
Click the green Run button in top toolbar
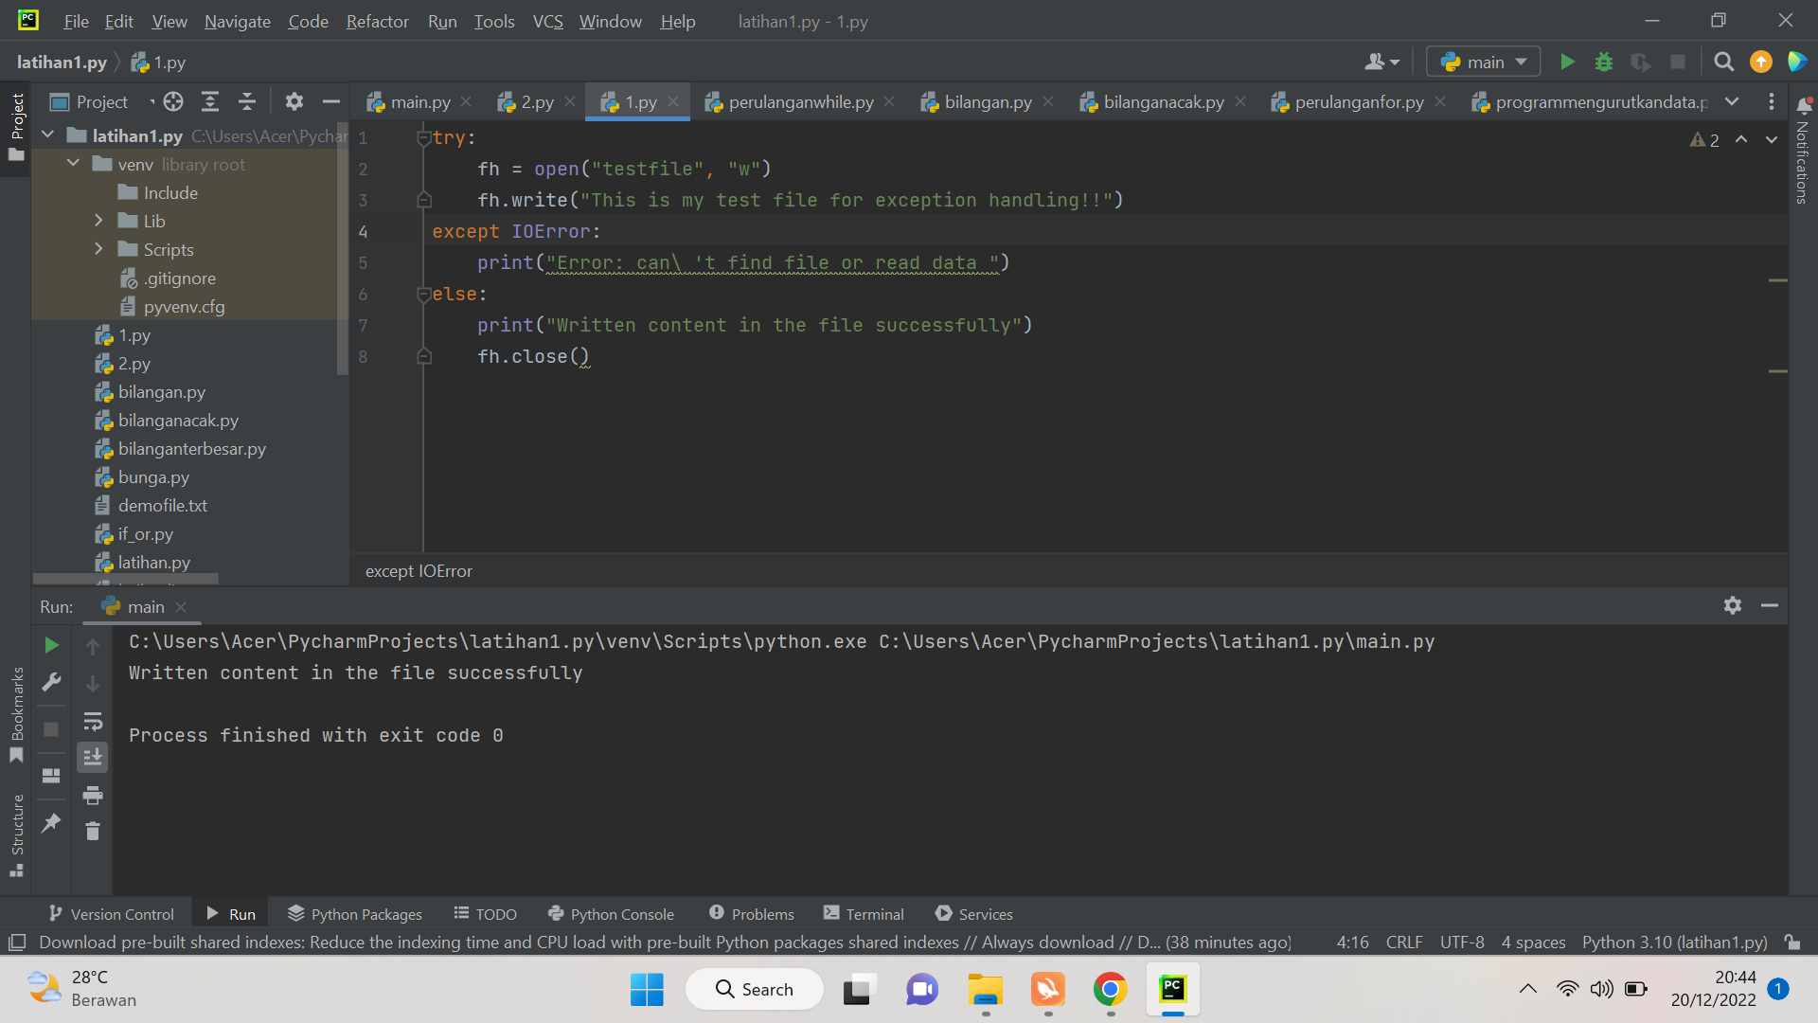1567,63
